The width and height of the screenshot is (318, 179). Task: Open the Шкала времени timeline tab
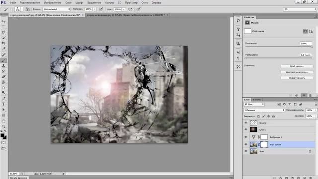click(19, 178)
